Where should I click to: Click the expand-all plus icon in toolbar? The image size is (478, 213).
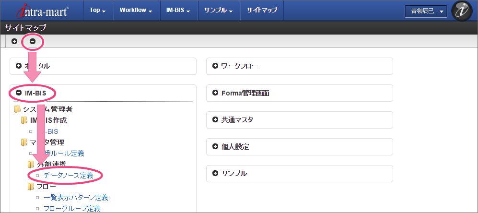[14, 41]
